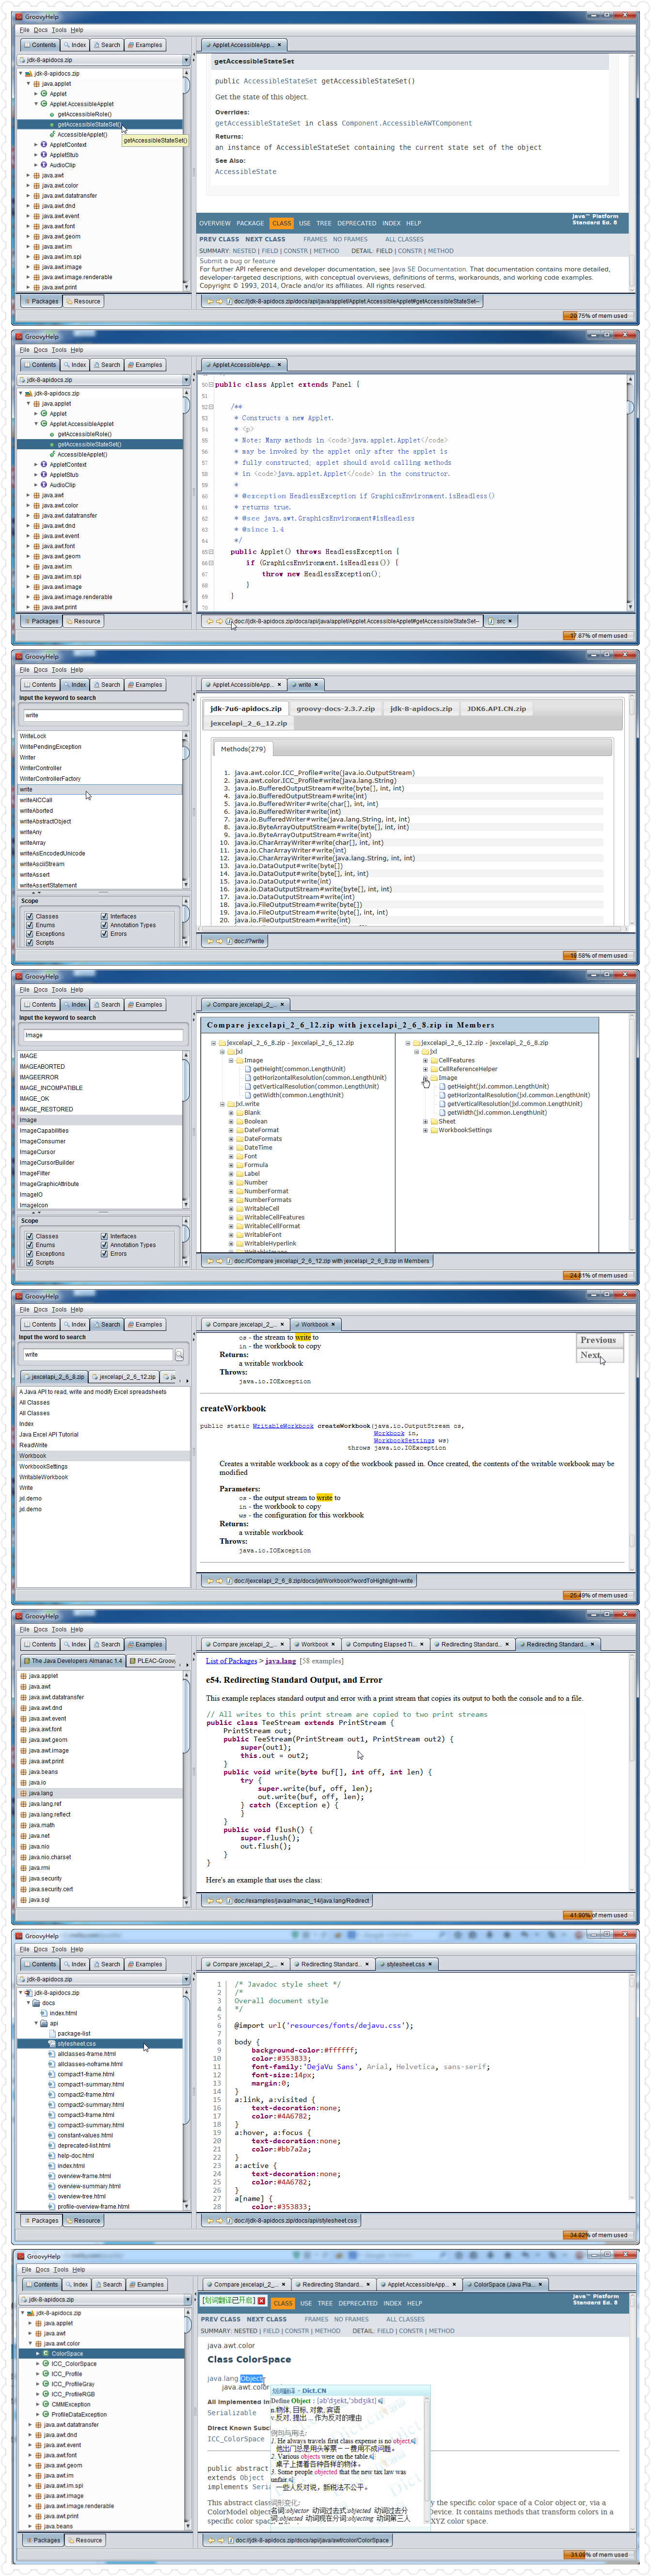Switch to the jexcelapi_2_6_12.zip search results tab
651x2576 pixels.
point(126,1377)
